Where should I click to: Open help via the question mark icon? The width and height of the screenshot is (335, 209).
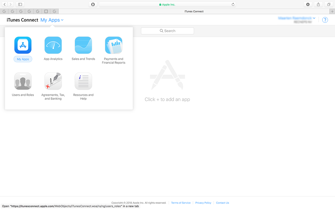(325, 20)
